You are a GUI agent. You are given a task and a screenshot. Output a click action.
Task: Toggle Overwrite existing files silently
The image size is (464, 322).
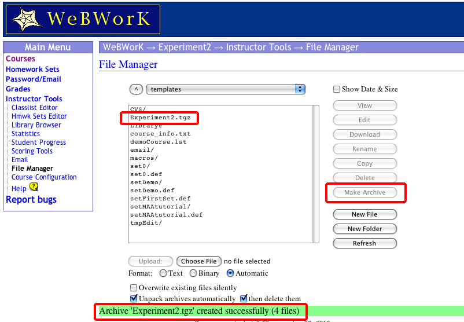[x=134, y=288]
